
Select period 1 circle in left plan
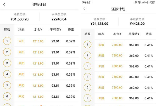pyautogui.click(x=7, y=41)
